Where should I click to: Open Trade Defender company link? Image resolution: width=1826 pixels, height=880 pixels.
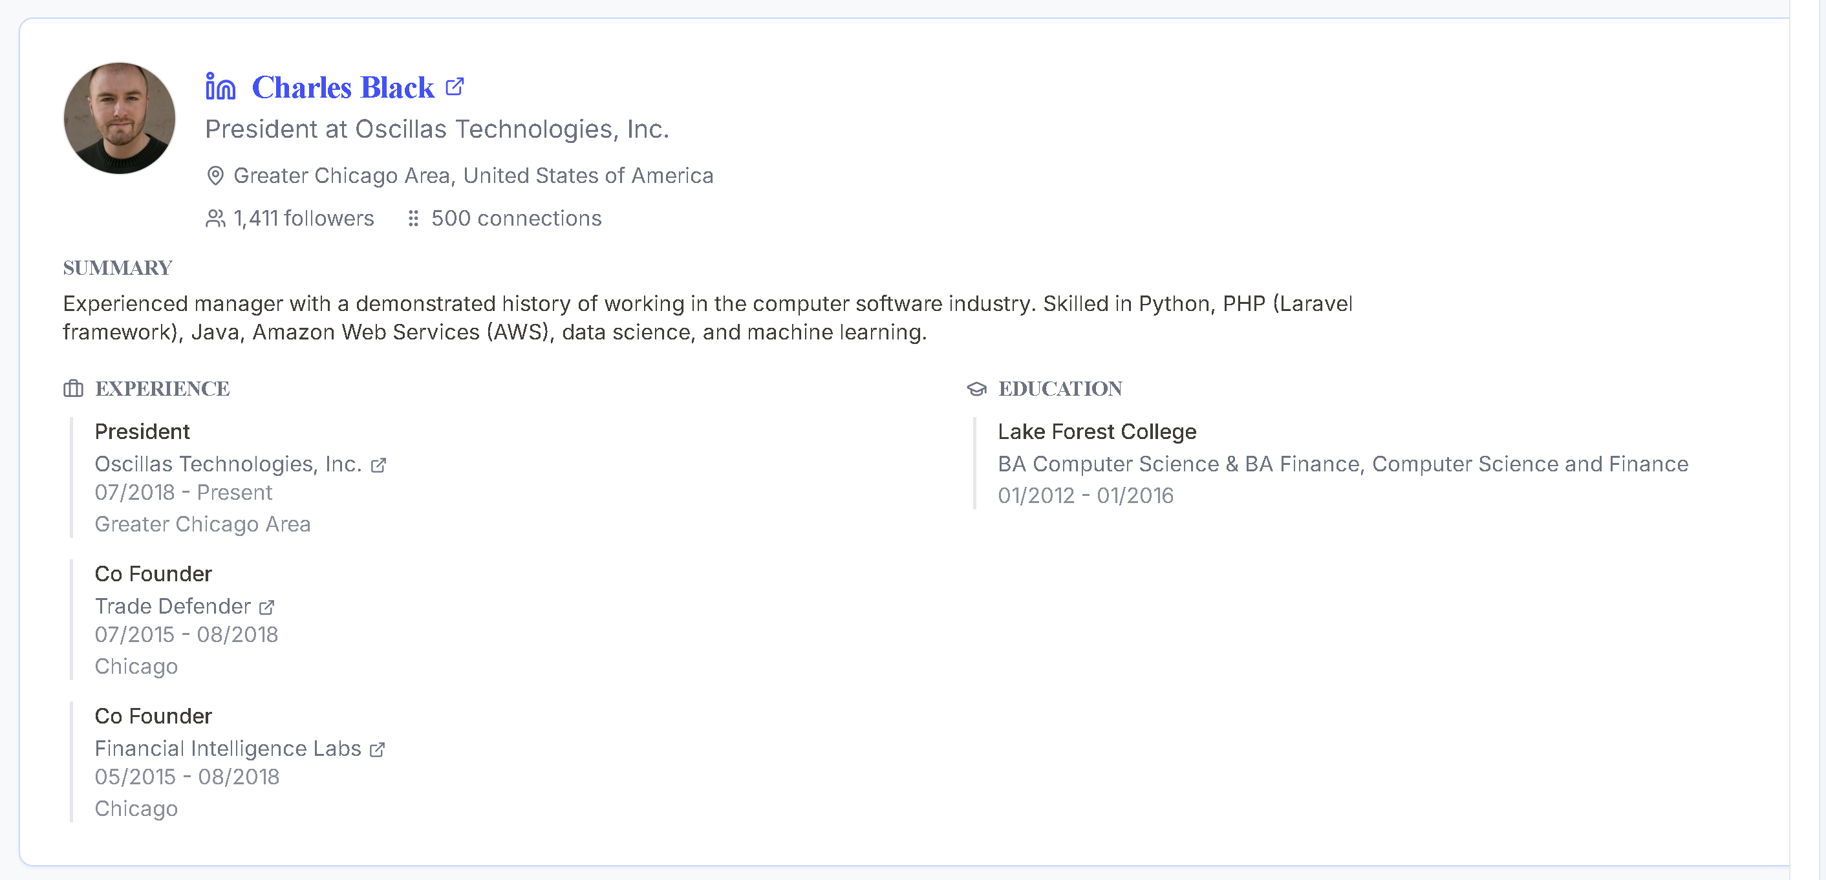coord(173,606)
